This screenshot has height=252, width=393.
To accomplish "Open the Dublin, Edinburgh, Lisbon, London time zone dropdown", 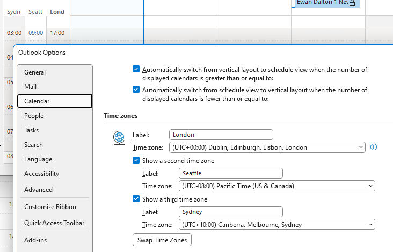I will 267,147.
